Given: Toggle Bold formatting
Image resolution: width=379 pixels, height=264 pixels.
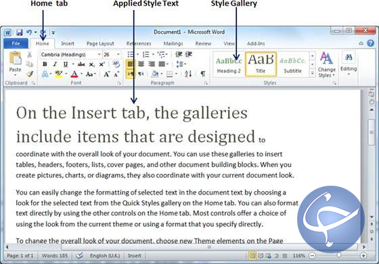Looking at the screenshot, I should (45, 64).
